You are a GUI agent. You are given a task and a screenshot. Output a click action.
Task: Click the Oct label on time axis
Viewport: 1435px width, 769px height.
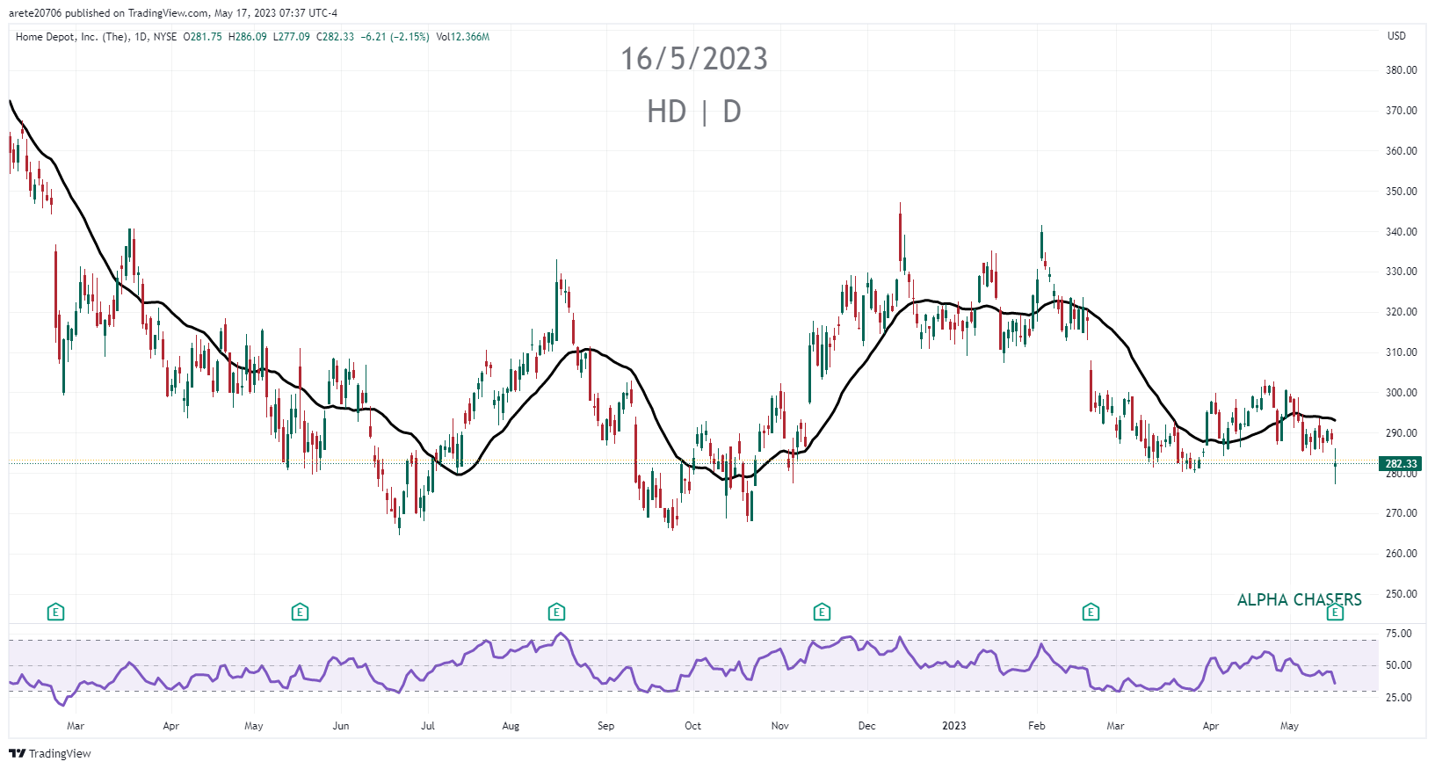[693, 726]
